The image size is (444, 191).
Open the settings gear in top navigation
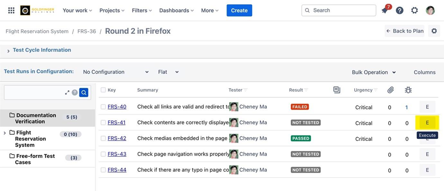click(414, 10)
